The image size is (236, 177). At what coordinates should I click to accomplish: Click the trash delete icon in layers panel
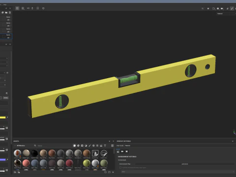pyautogui.click(x=10, y=13)
